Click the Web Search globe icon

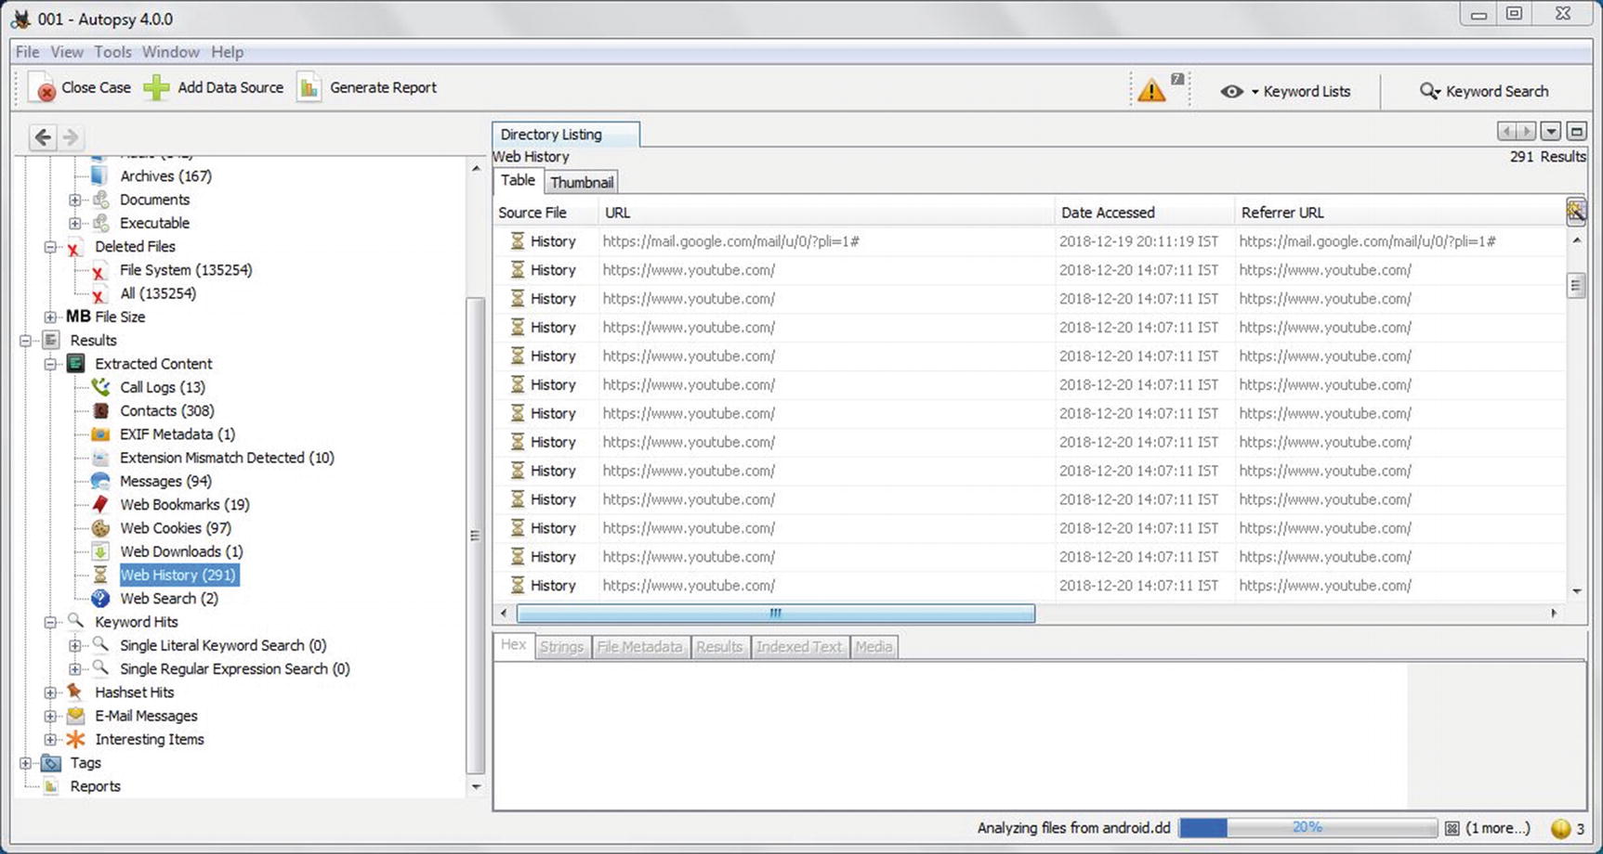(x=100, y=598)
